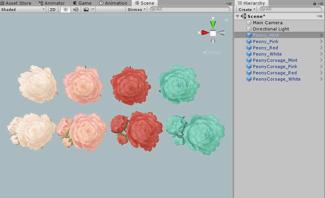Collapse the Scene root in hierarchy

click(237, 16)
